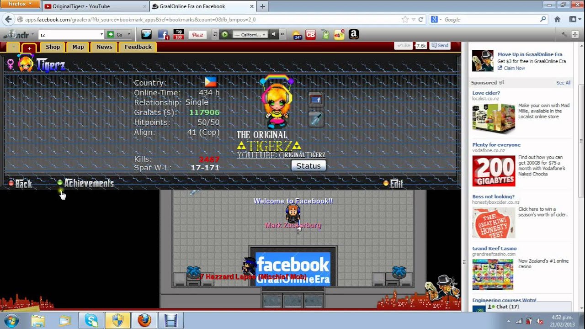Open the eBay toolbar icon
585x329 pixels.
pyautogui.click(x=339, y=34)
